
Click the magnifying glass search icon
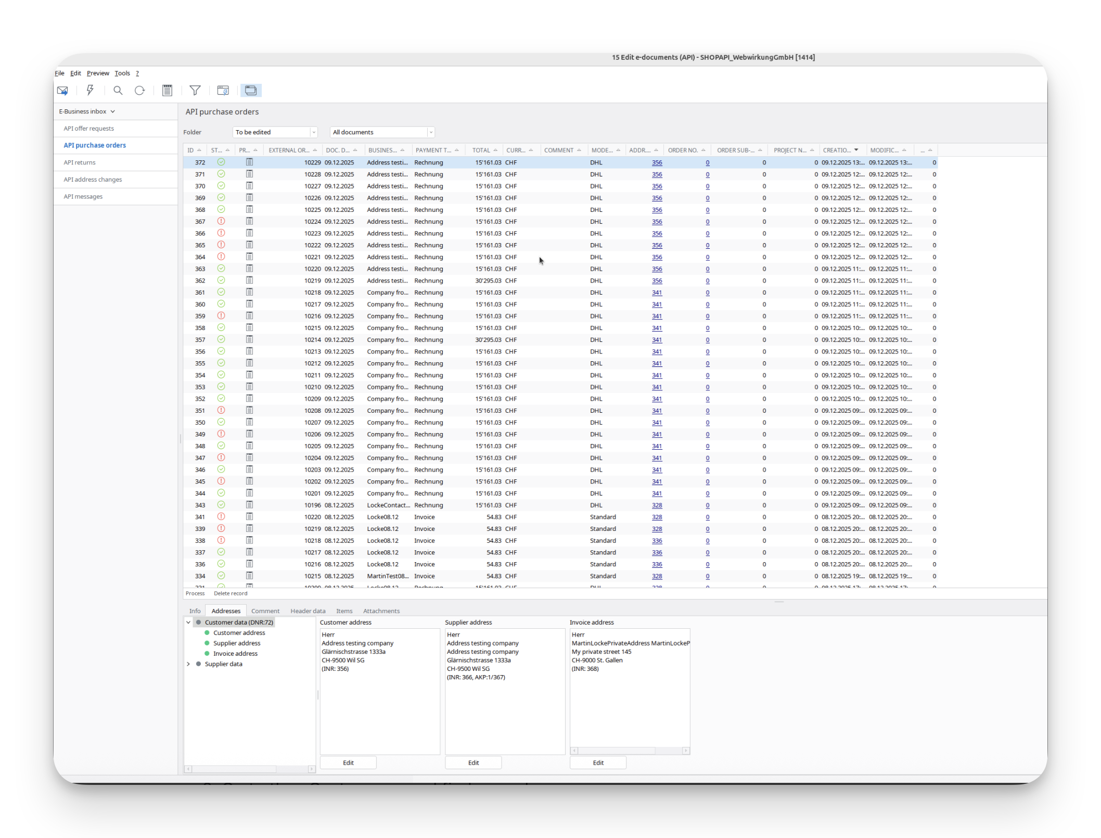(118, 91)
